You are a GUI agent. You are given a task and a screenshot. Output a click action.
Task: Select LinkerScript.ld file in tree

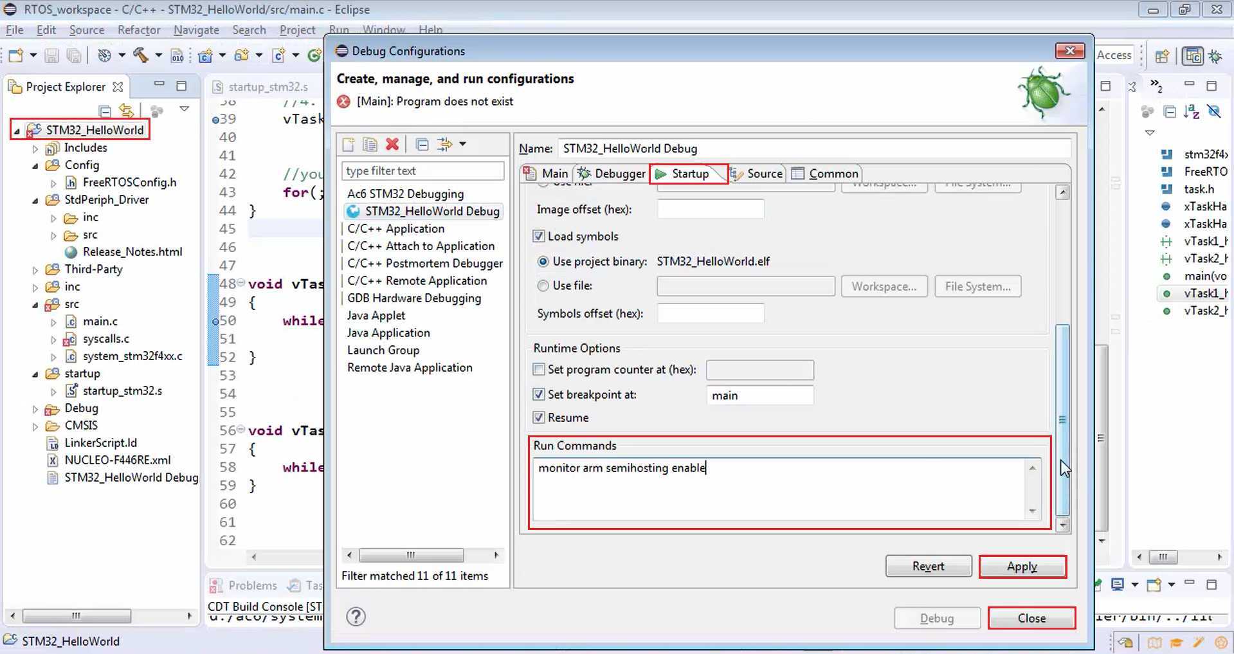pyautogui.click(x=100, y=442)
